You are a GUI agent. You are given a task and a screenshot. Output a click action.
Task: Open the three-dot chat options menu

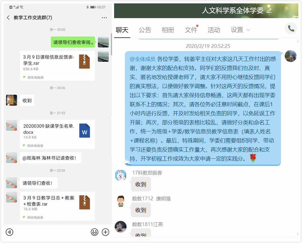click(104, 18)
